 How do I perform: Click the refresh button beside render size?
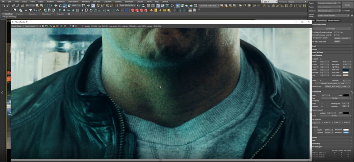[x=337, y=42]
